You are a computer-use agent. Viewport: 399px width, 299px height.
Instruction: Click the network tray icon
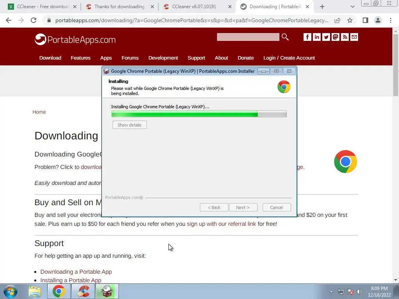341,292
